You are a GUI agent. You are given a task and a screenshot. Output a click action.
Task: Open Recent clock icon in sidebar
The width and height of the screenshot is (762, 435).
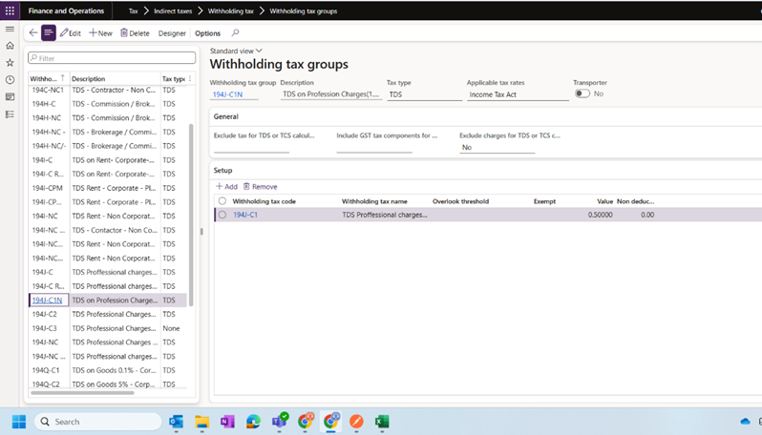tap(11, 79)
